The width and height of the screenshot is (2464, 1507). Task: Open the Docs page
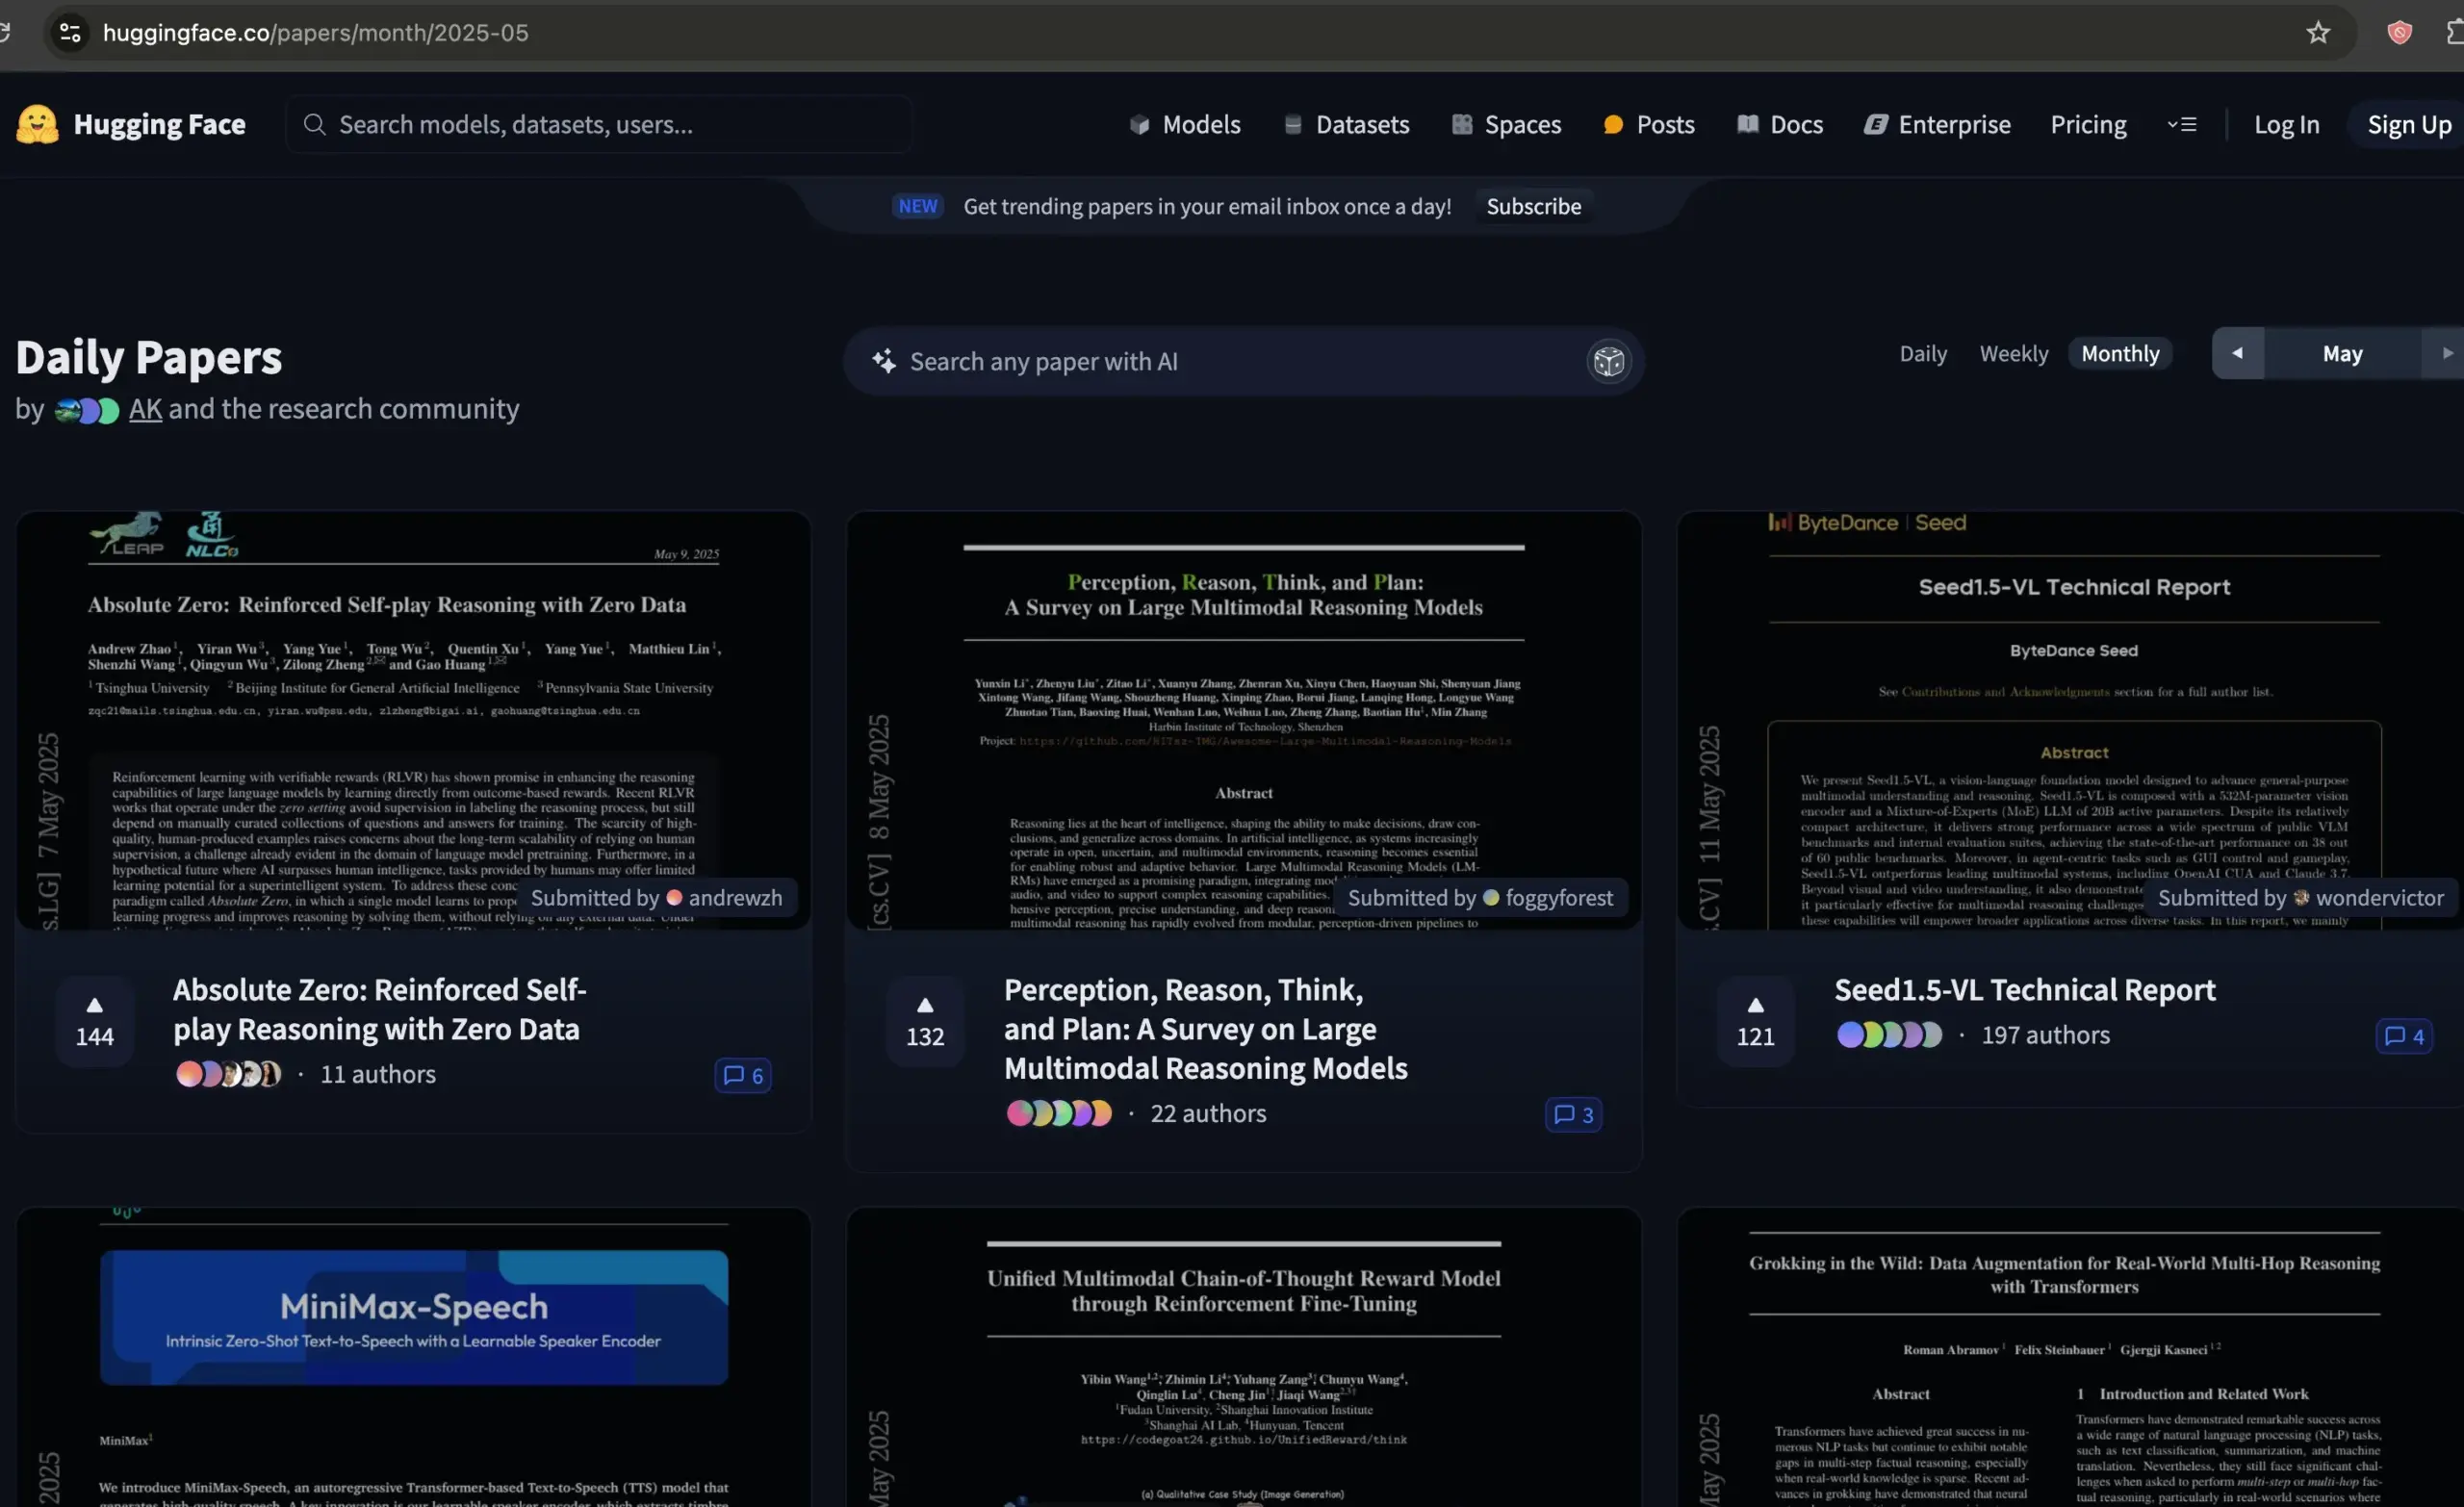point(1780,124)
